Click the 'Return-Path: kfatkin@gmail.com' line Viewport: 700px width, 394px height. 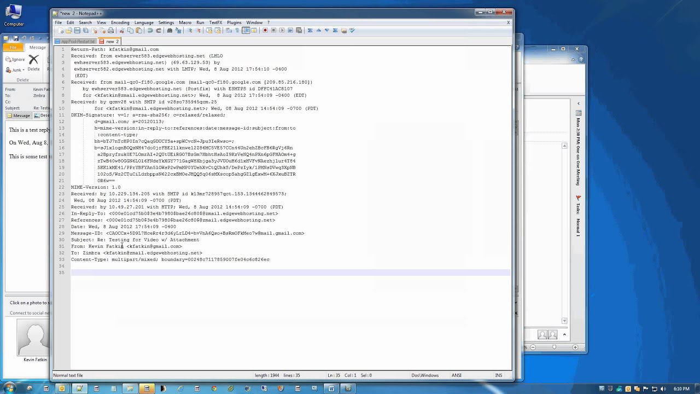pyautogui.click(x=115, y=49)
